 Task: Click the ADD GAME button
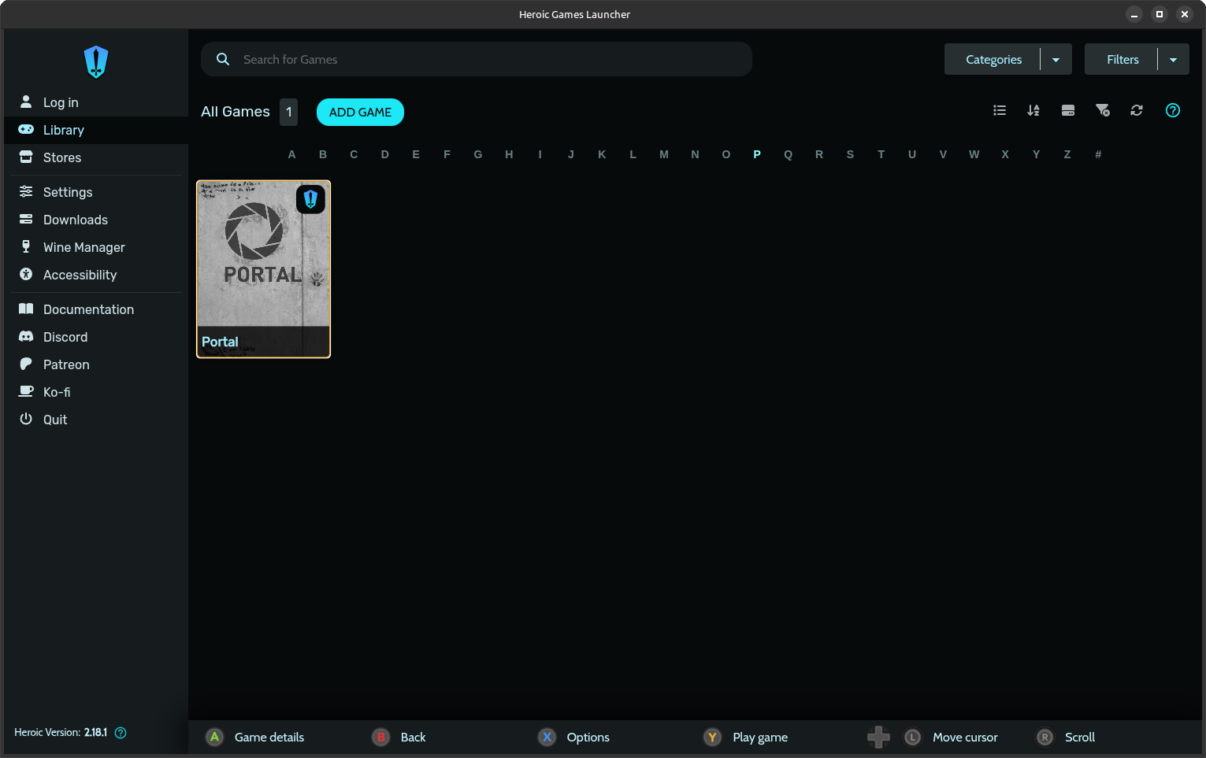[x=360, y=112]
